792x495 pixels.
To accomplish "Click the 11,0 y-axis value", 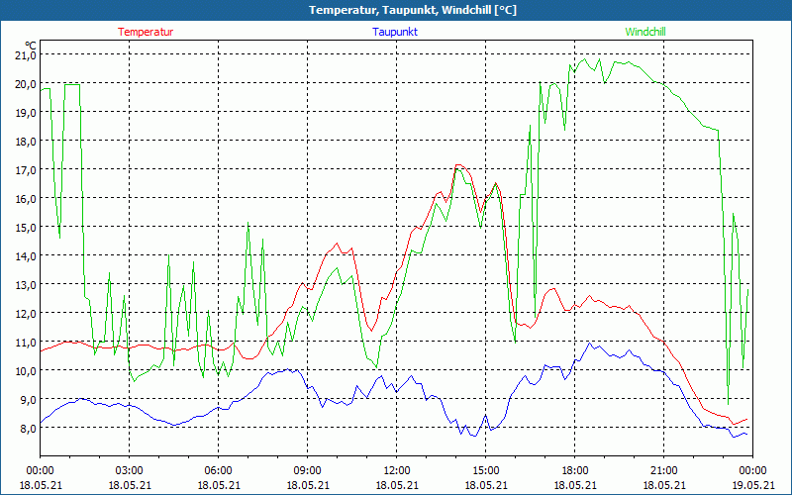I will (x=26, y=343).
